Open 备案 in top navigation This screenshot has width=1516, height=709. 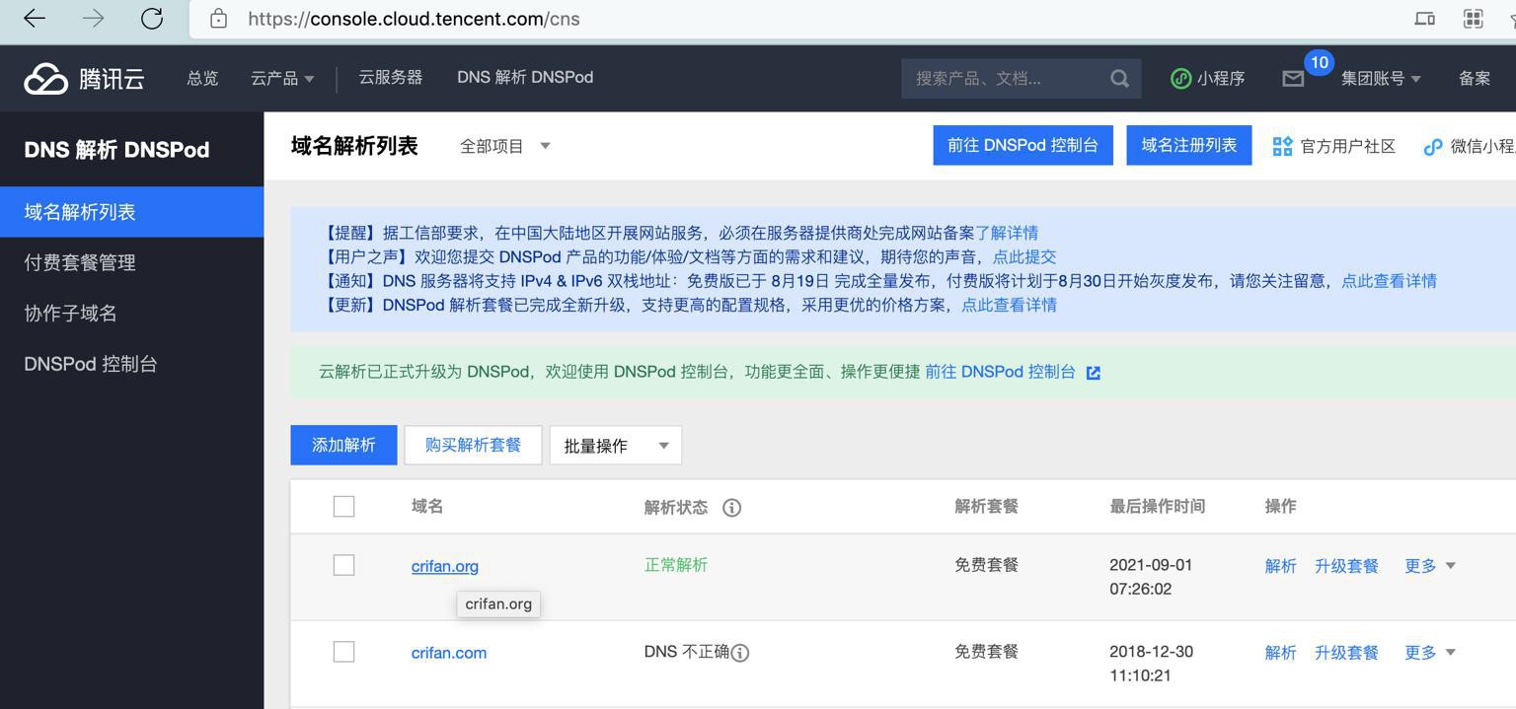[1475, 78]
